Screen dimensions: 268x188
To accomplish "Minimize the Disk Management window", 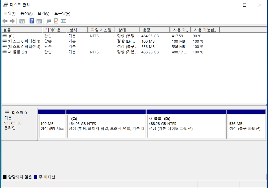I will (x=230, y=5).
